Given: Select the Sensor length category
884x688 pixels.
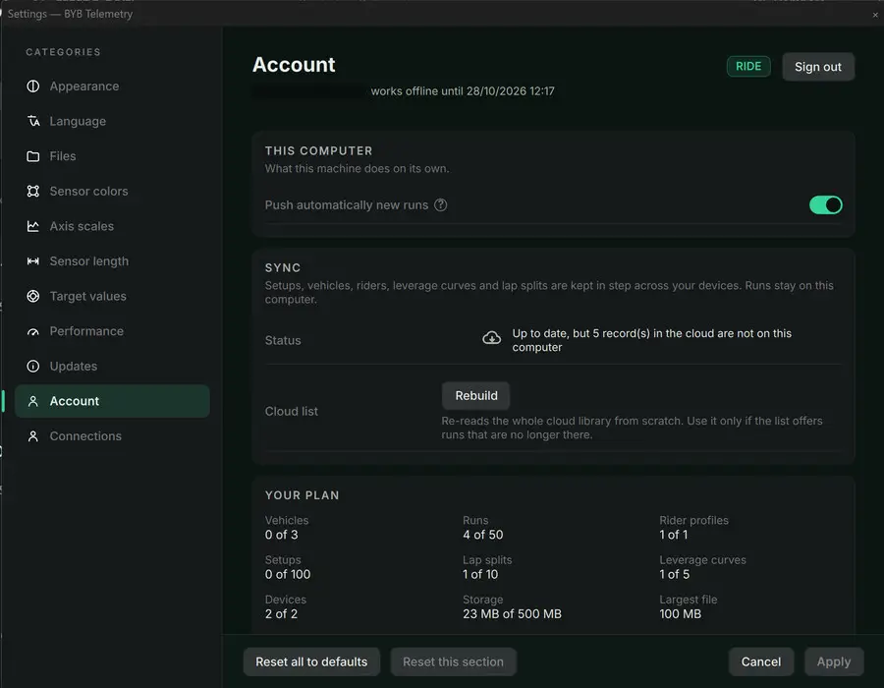Looking at the screenshot, I should [x=112, y=261].
